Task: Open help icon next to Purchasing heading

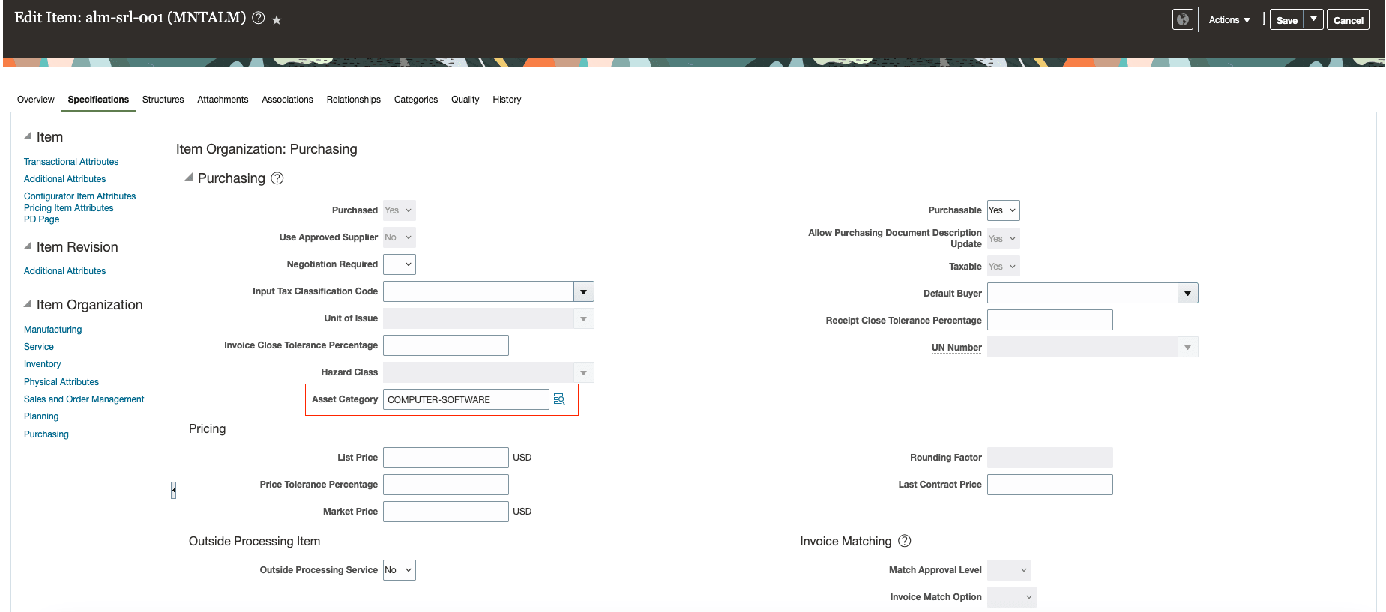Action: (277, 178)
